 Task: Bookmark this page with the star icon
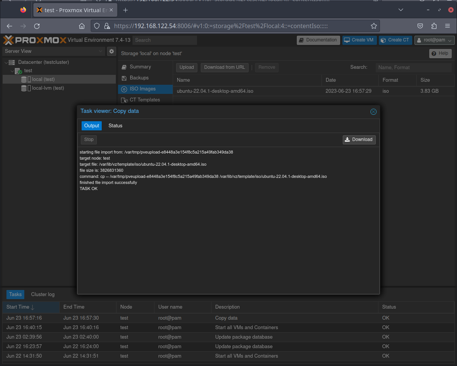click(374, 26)
